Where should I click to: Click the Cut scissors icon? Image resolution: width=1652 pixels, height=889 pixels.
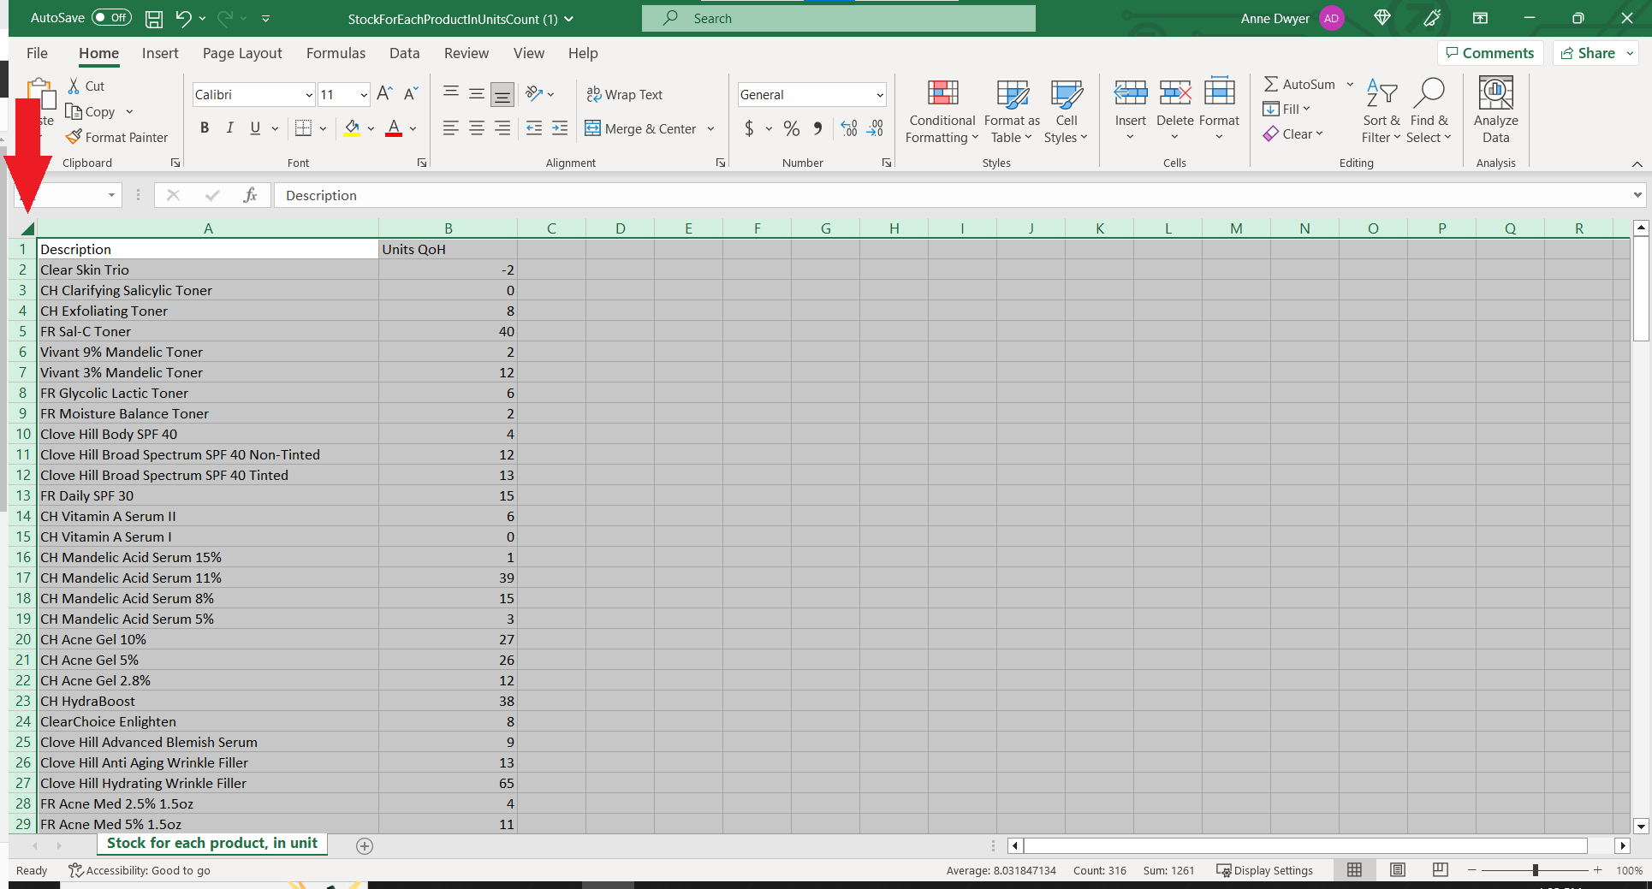(74, 86)
